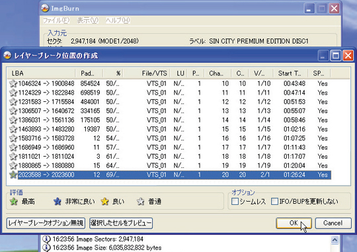Click 選択したセルをプレビュー button
Viewport: 357px width, 252px height.
point(121,223)
